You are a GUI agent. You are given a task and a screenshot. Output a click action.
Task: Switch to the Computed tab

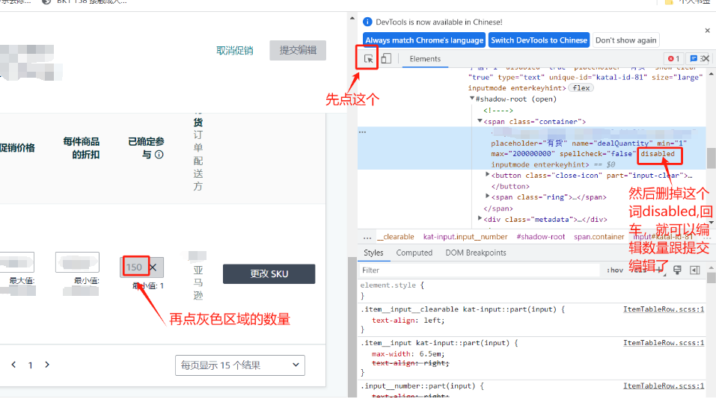click(414, 253)
